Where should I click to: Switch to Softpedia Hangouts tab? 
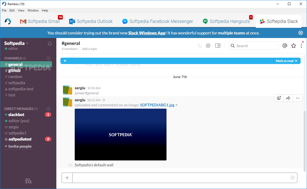pos(226,21)
